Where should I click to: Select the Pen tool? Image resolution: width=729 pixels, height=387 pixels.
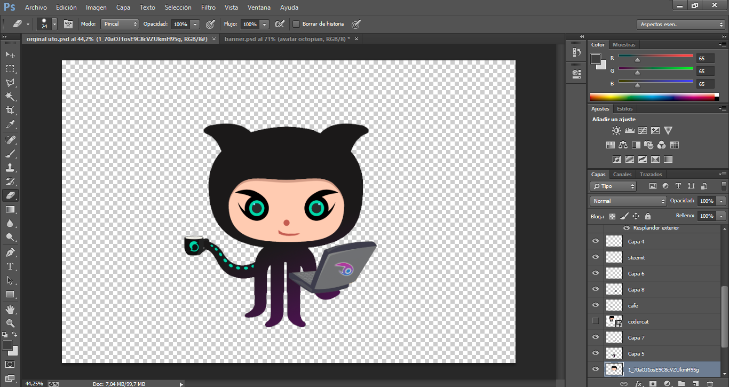[x=10, y=252]
